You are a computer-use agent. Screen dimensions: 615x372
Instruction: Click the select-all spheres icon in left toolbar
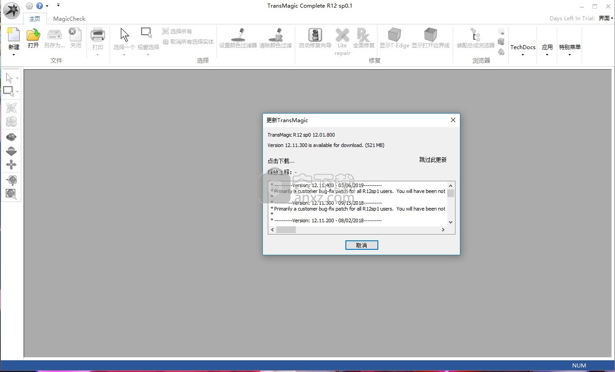pyautogui.click(x=11, y=108)
